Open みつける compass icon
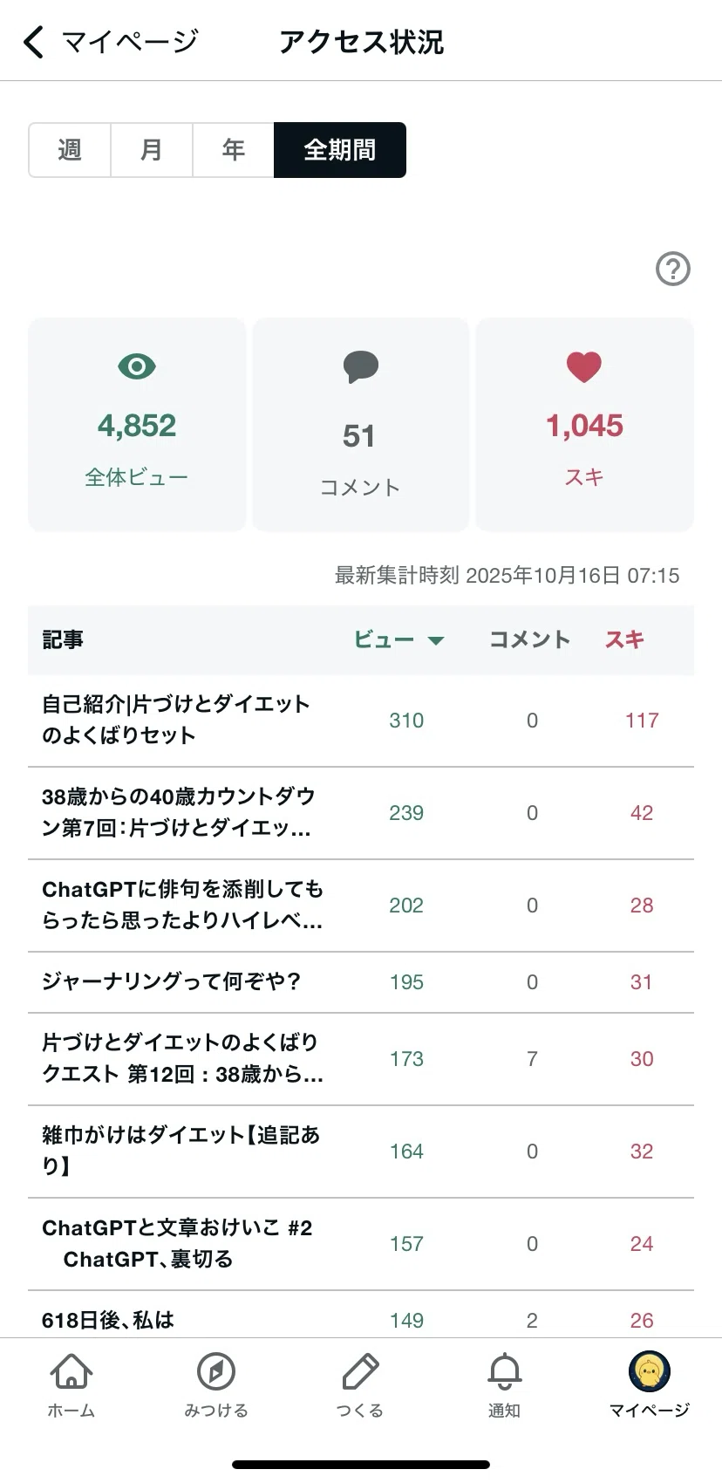 (x=216, y=1371)
